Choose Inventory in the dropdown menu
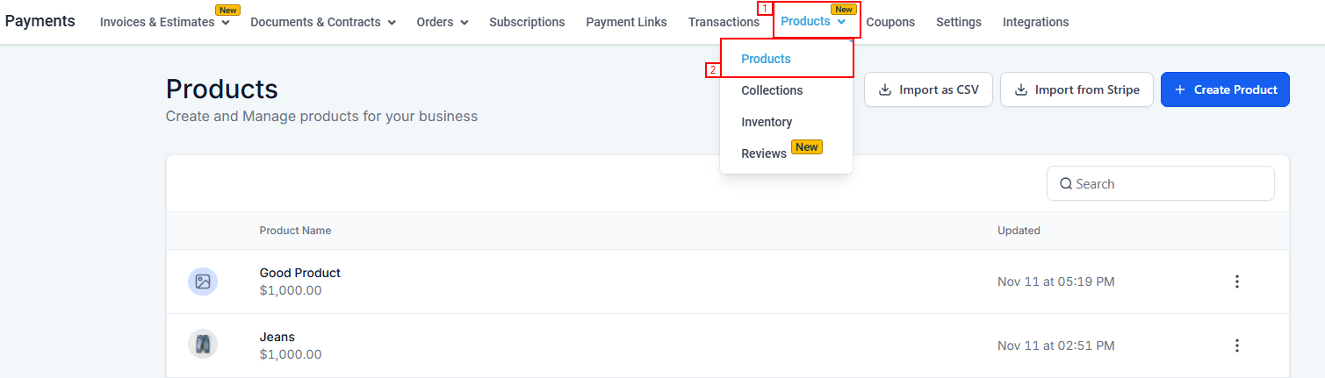The height and width of the screenshot is (378, 1325). pos(767,122)
